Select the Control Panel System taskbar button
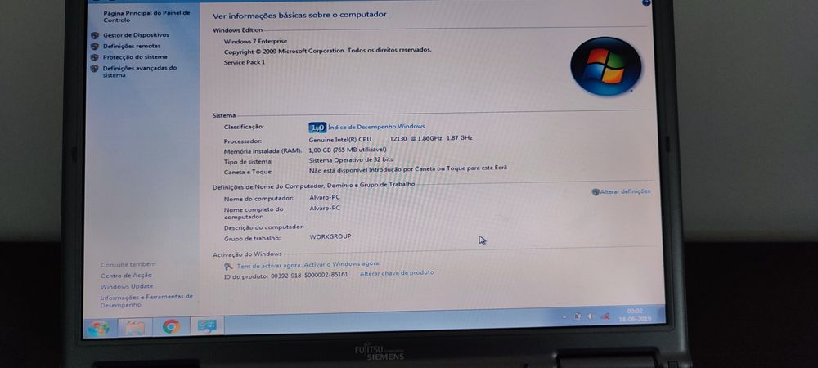The width and height of the screenshot is (818, 368). click(207, 326)
